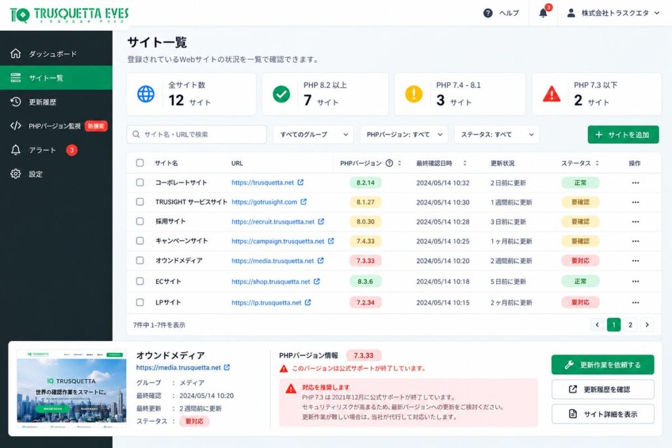672x448 pixels.
Task: Click the サイトを追加 button
Action: click(623, 134)
